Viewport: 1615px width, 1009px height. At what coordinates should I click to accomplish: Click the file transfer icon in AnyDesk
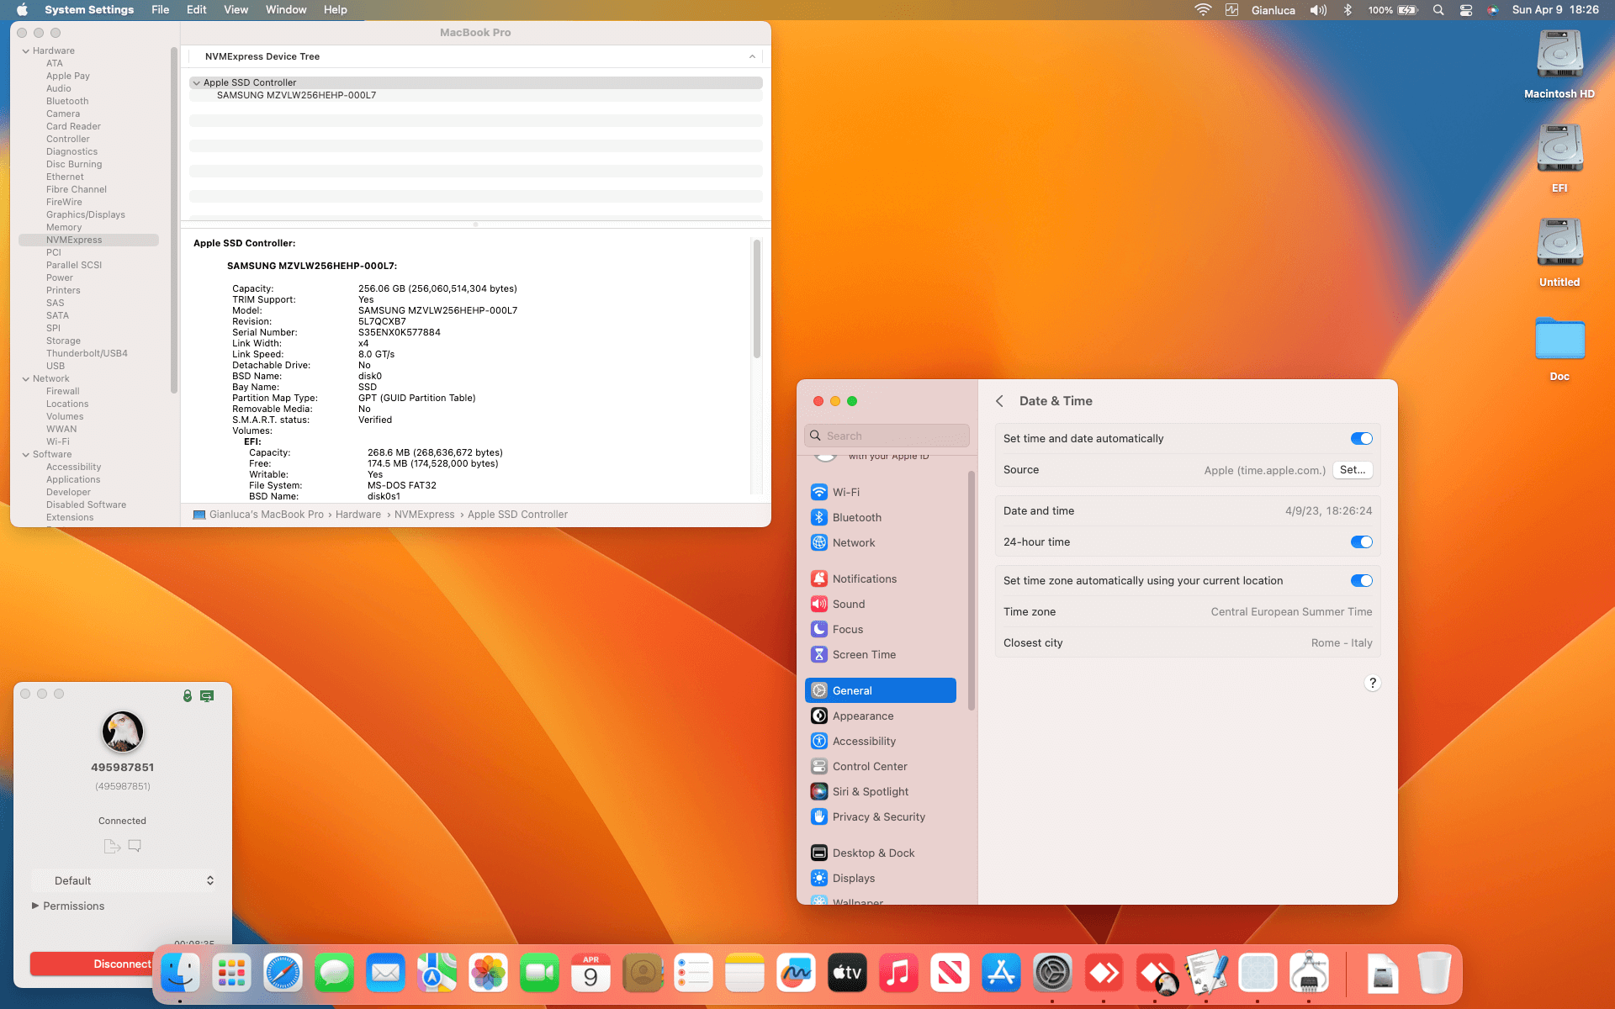pos(112,846)
